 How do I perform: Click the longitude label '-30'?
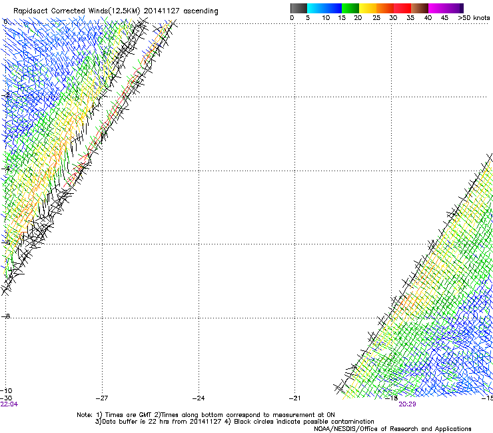click(6, 398)
